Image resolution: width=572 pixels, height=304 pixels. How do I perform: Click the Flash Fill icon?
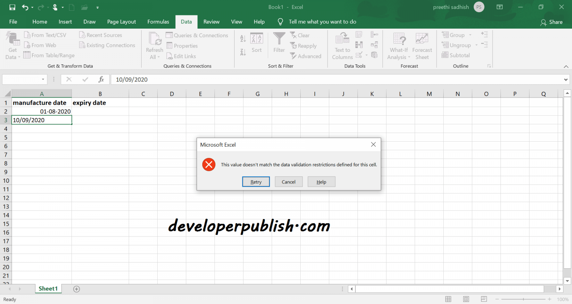[359, 35]
